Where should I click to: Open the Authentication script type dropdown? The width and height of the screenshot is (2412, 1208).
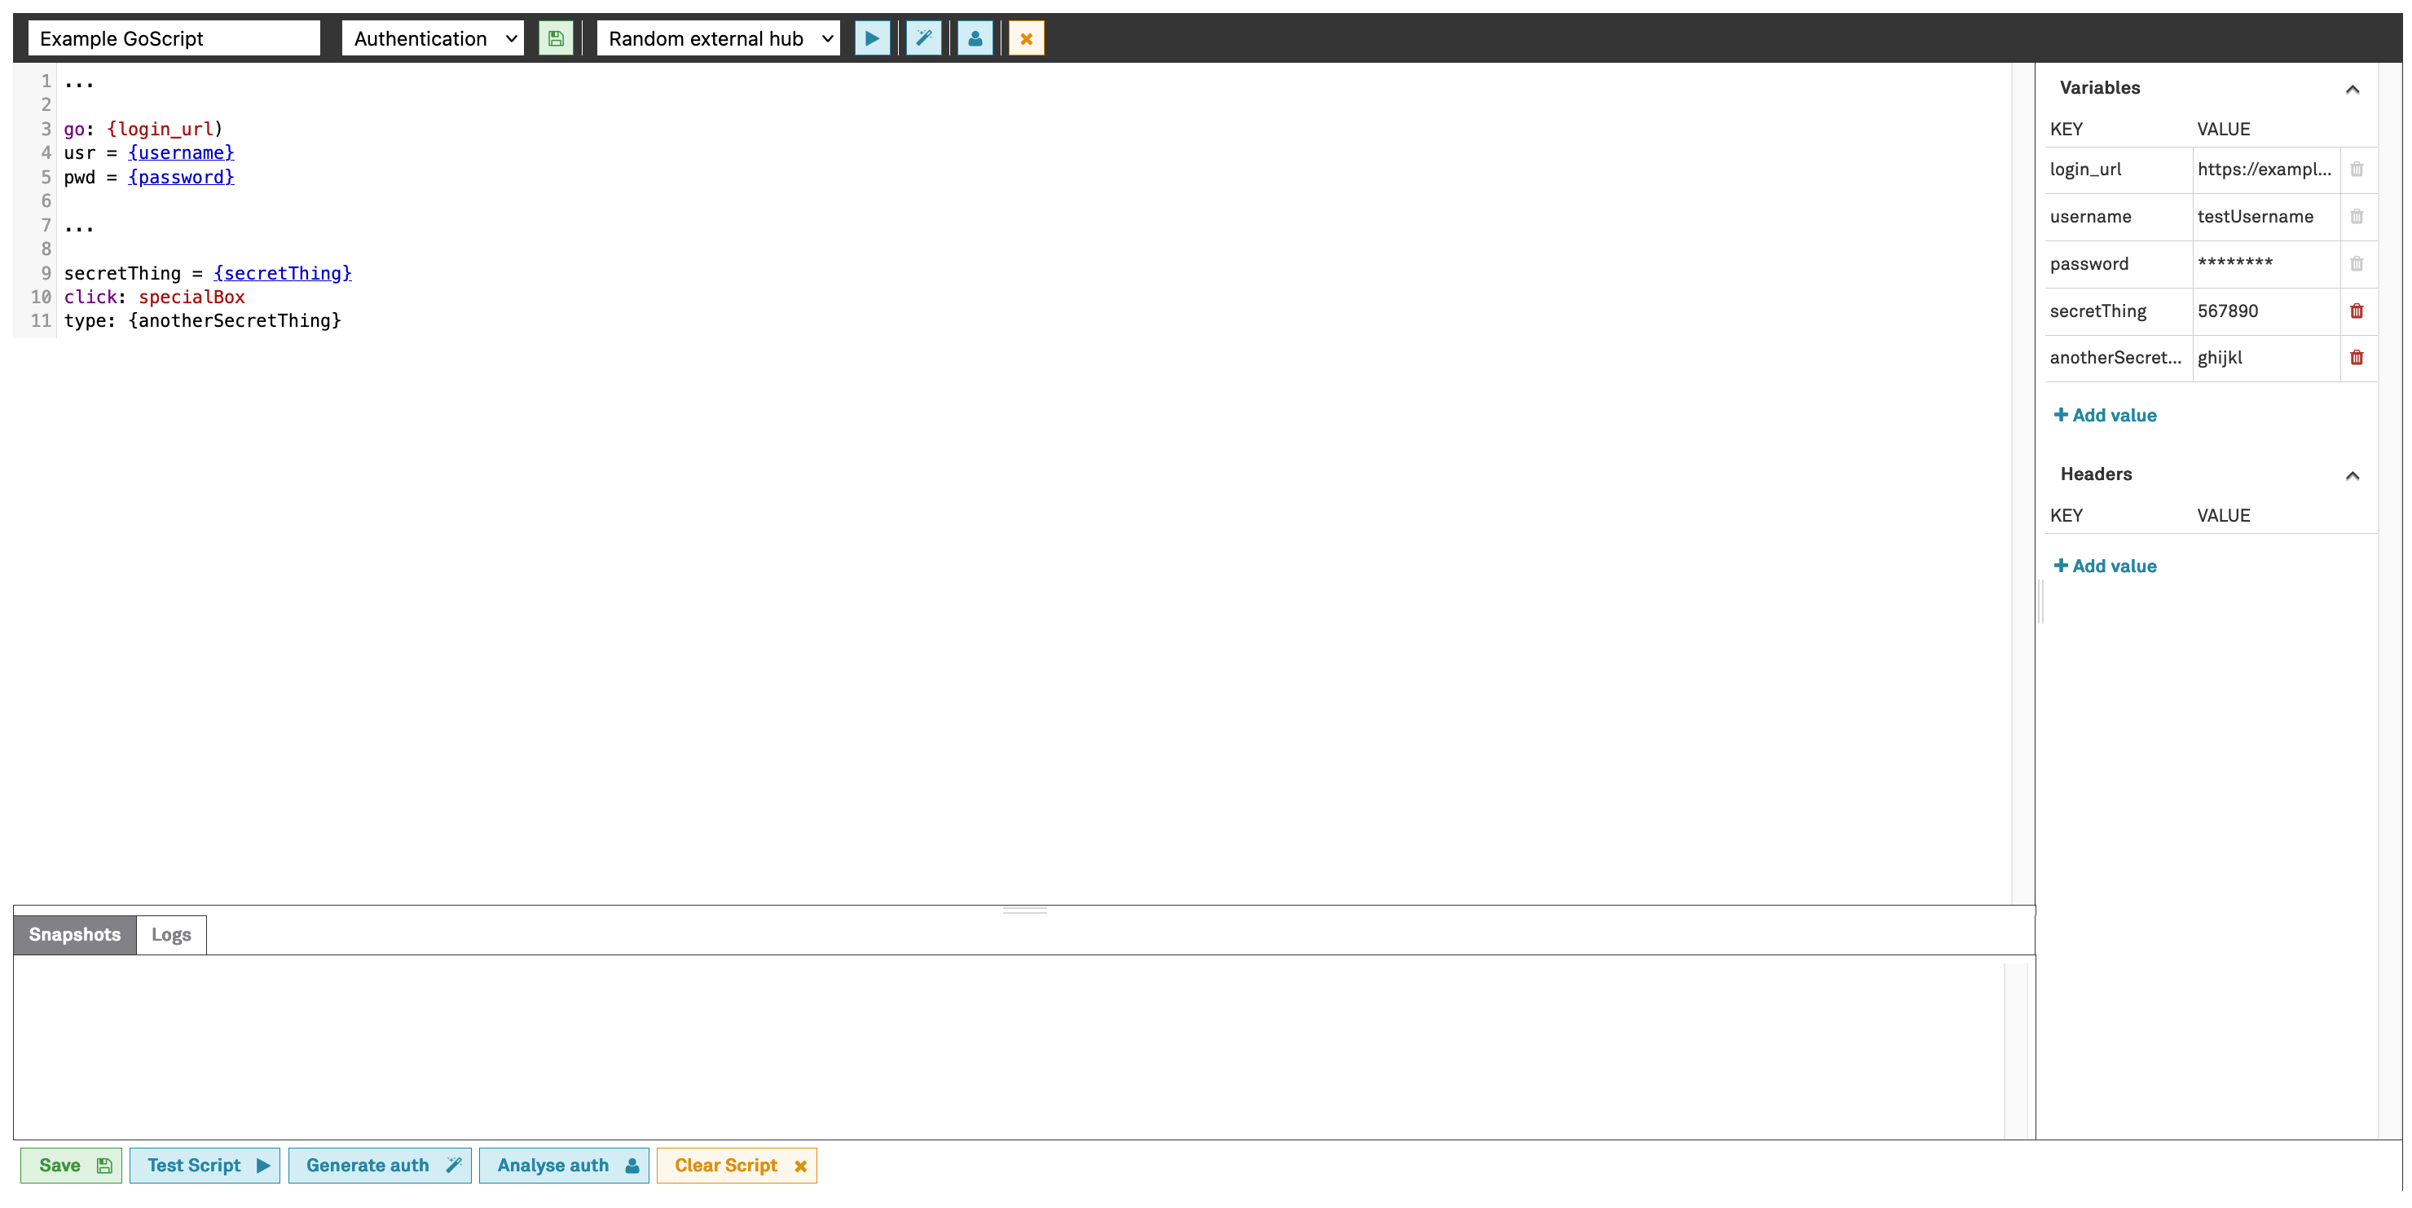pyautogui.click(x=433, y=38)
